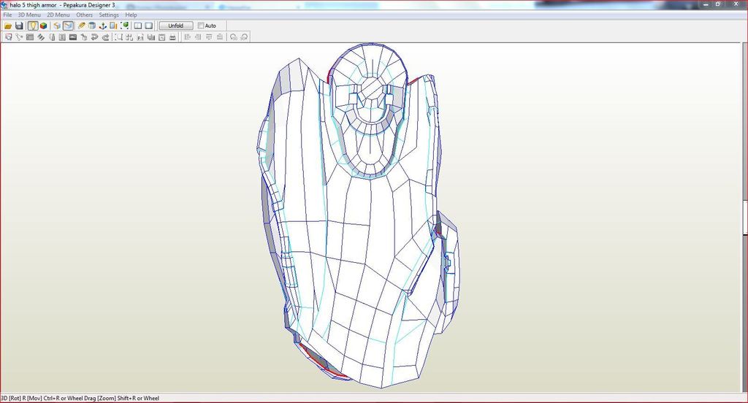Click the blue cylinder toolbar icon
Screen dimensions: 748x403
tap(92, 26)
